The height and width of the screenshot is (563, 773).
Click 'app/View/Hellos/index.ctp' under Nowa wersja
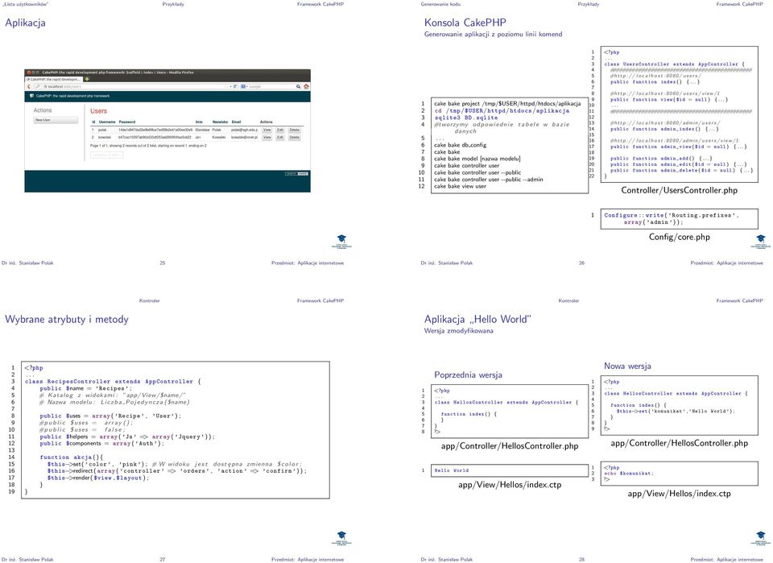point(680,494)
